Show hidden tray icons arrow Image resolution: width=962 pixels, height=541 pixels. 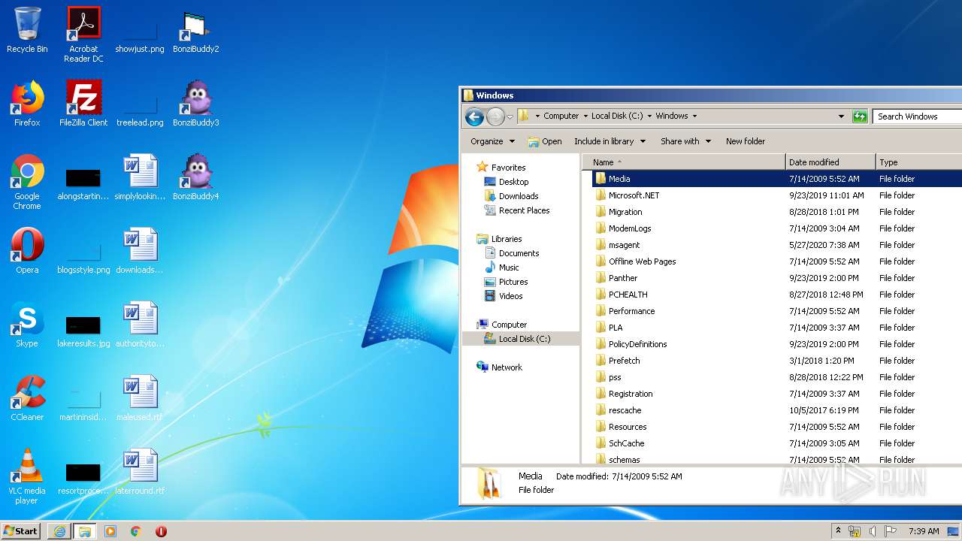coord(838,531)
